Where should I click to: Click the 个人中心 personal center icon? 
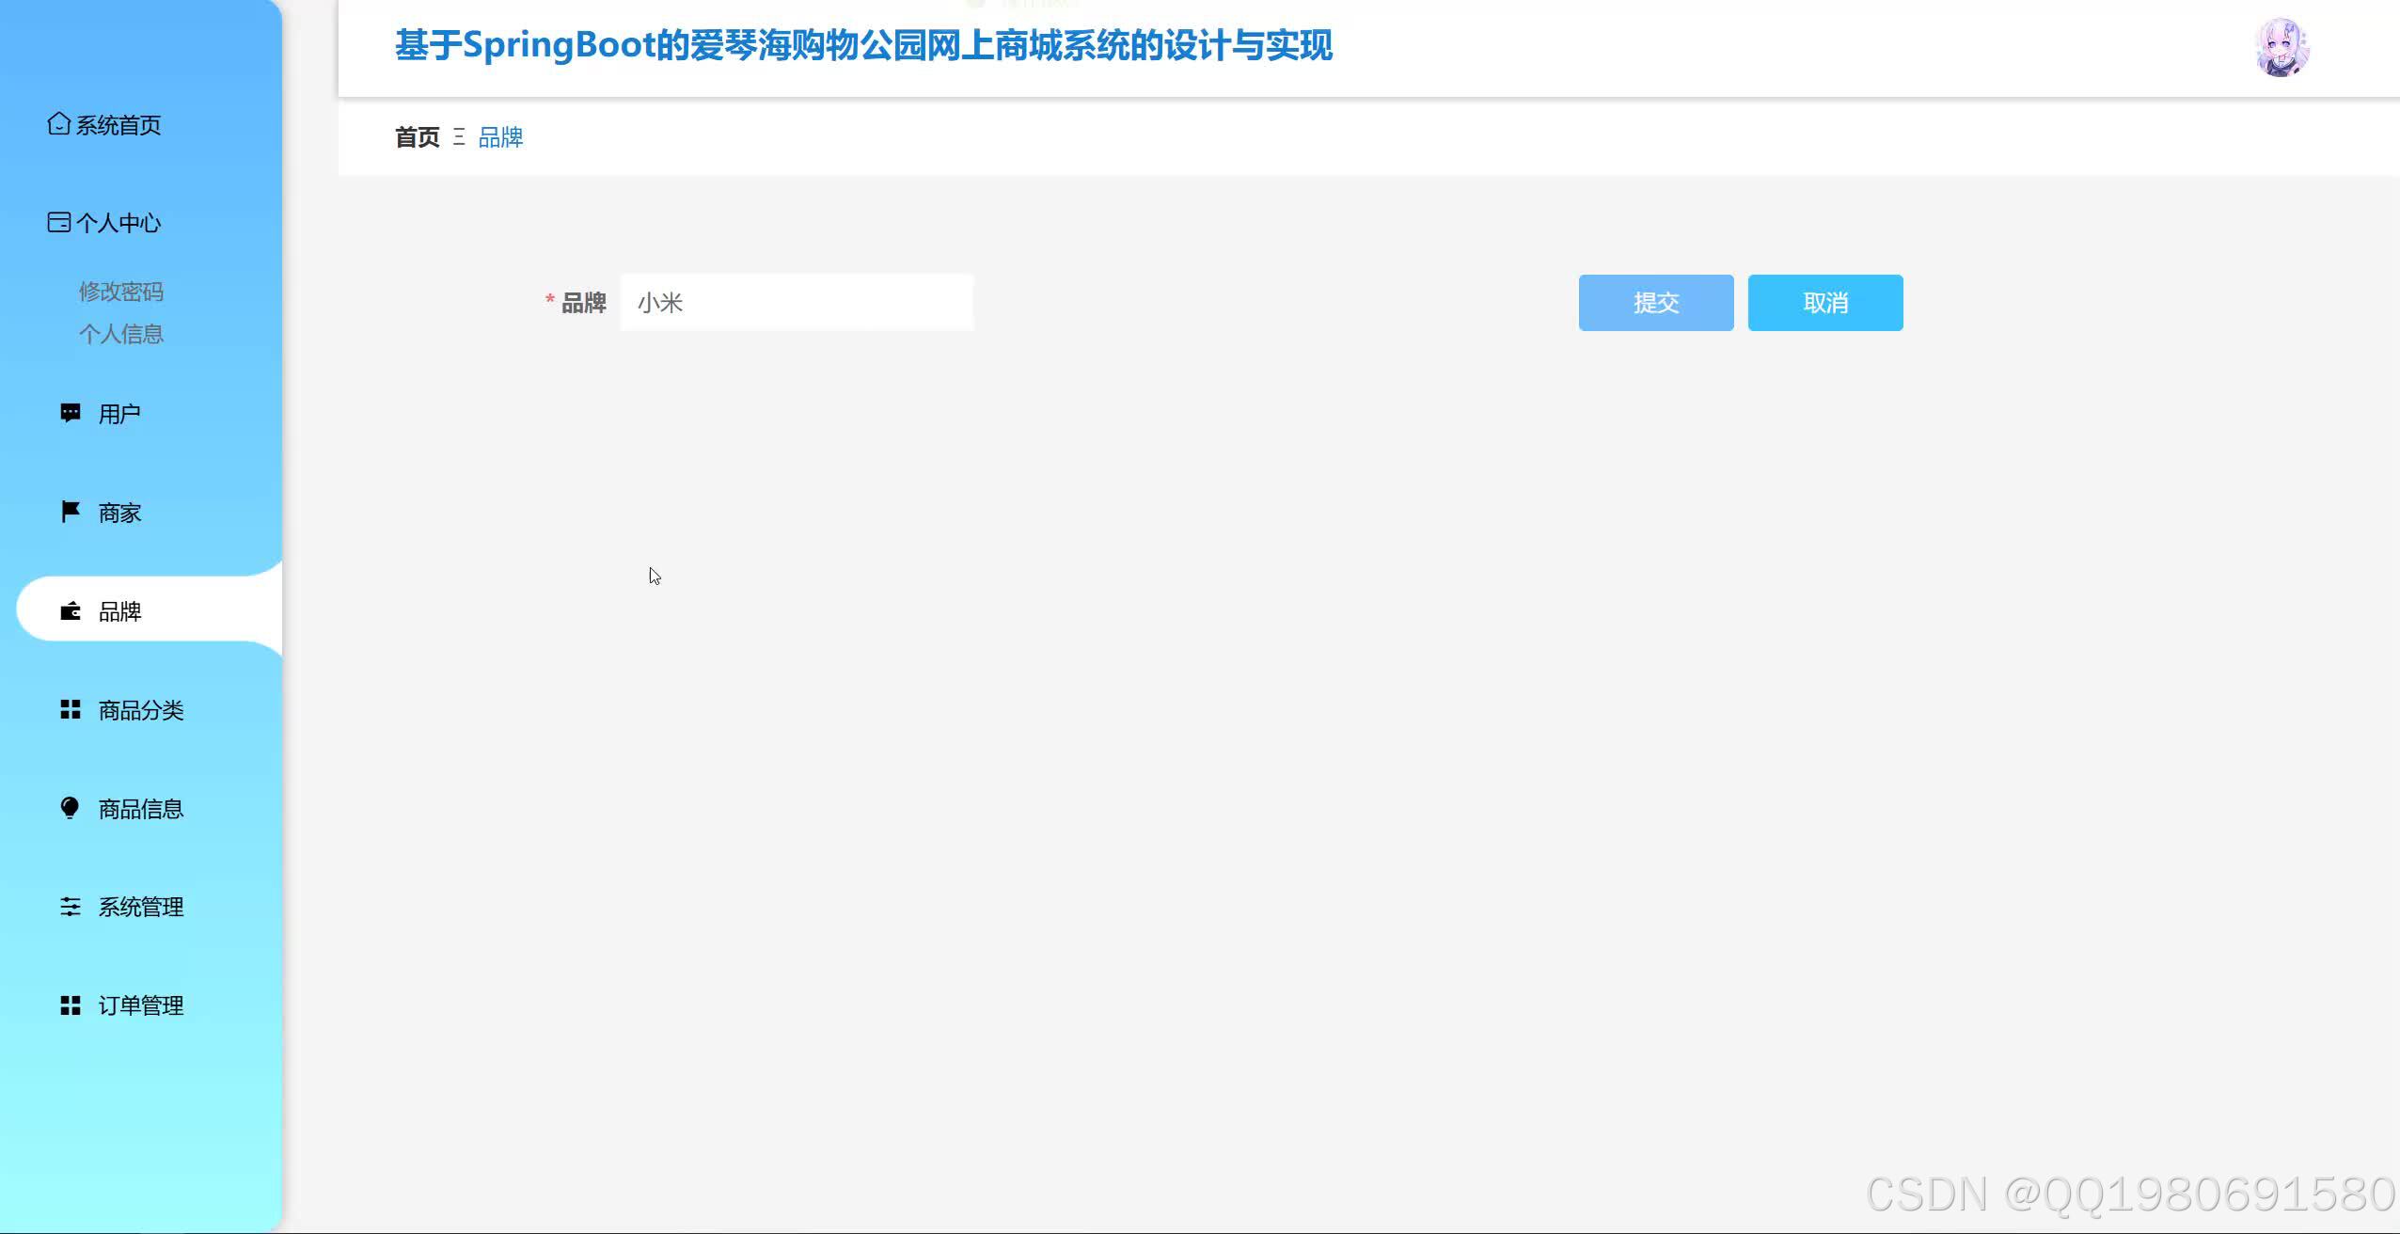(58, 222)
